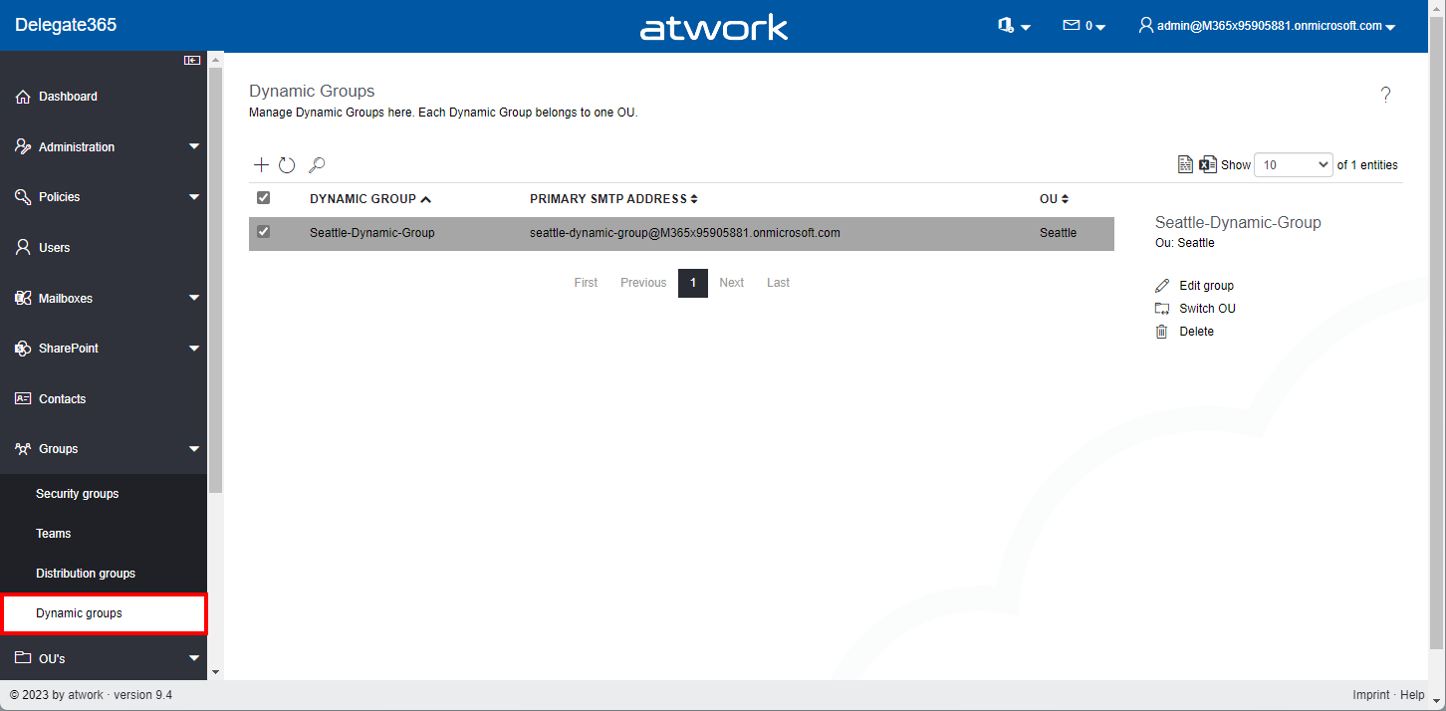
Task: Click the Delete trash can icon
Action: tap(1162, 332)
